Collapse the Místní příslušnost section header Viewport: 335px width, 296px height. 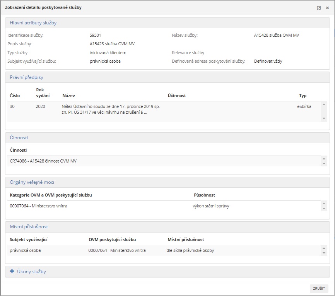coord(29,226)
